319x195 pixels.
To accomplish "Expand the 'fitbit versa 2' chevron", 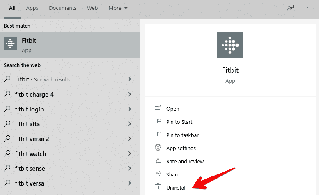I will 130,139.
